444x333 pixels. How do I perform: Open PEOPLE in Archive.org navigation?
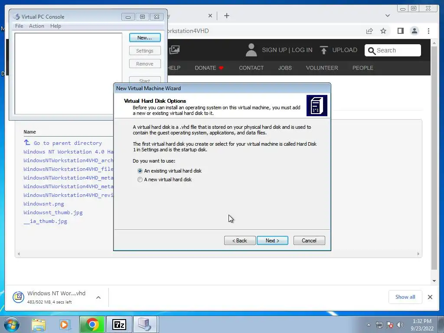(363, 68)
